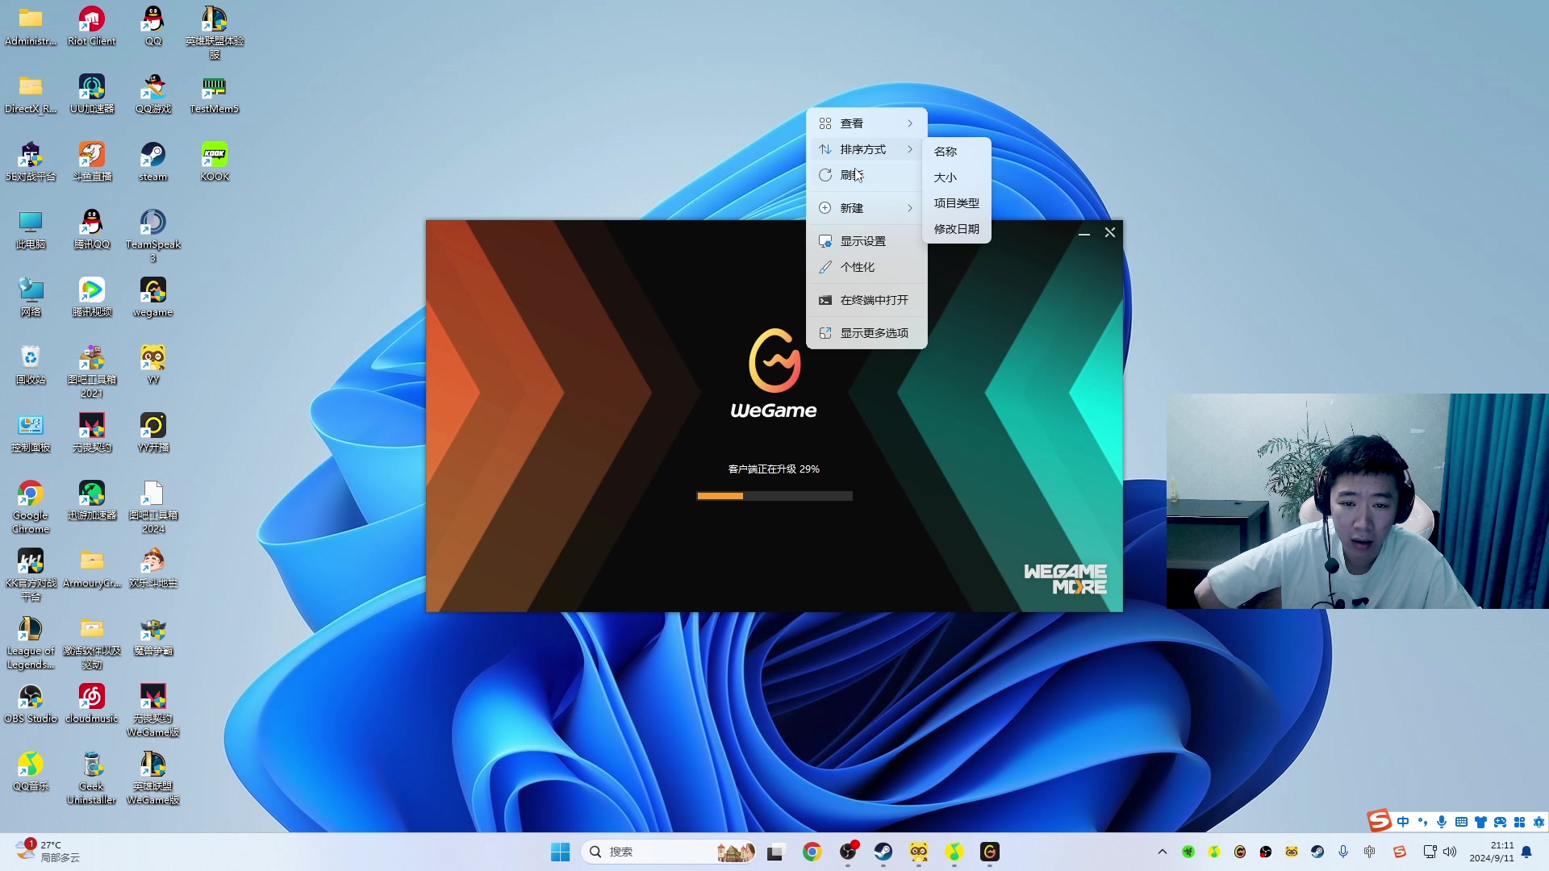The image size is (1549, 871).
Task: Choose 刷新 in the context menu
Action: 866,175
